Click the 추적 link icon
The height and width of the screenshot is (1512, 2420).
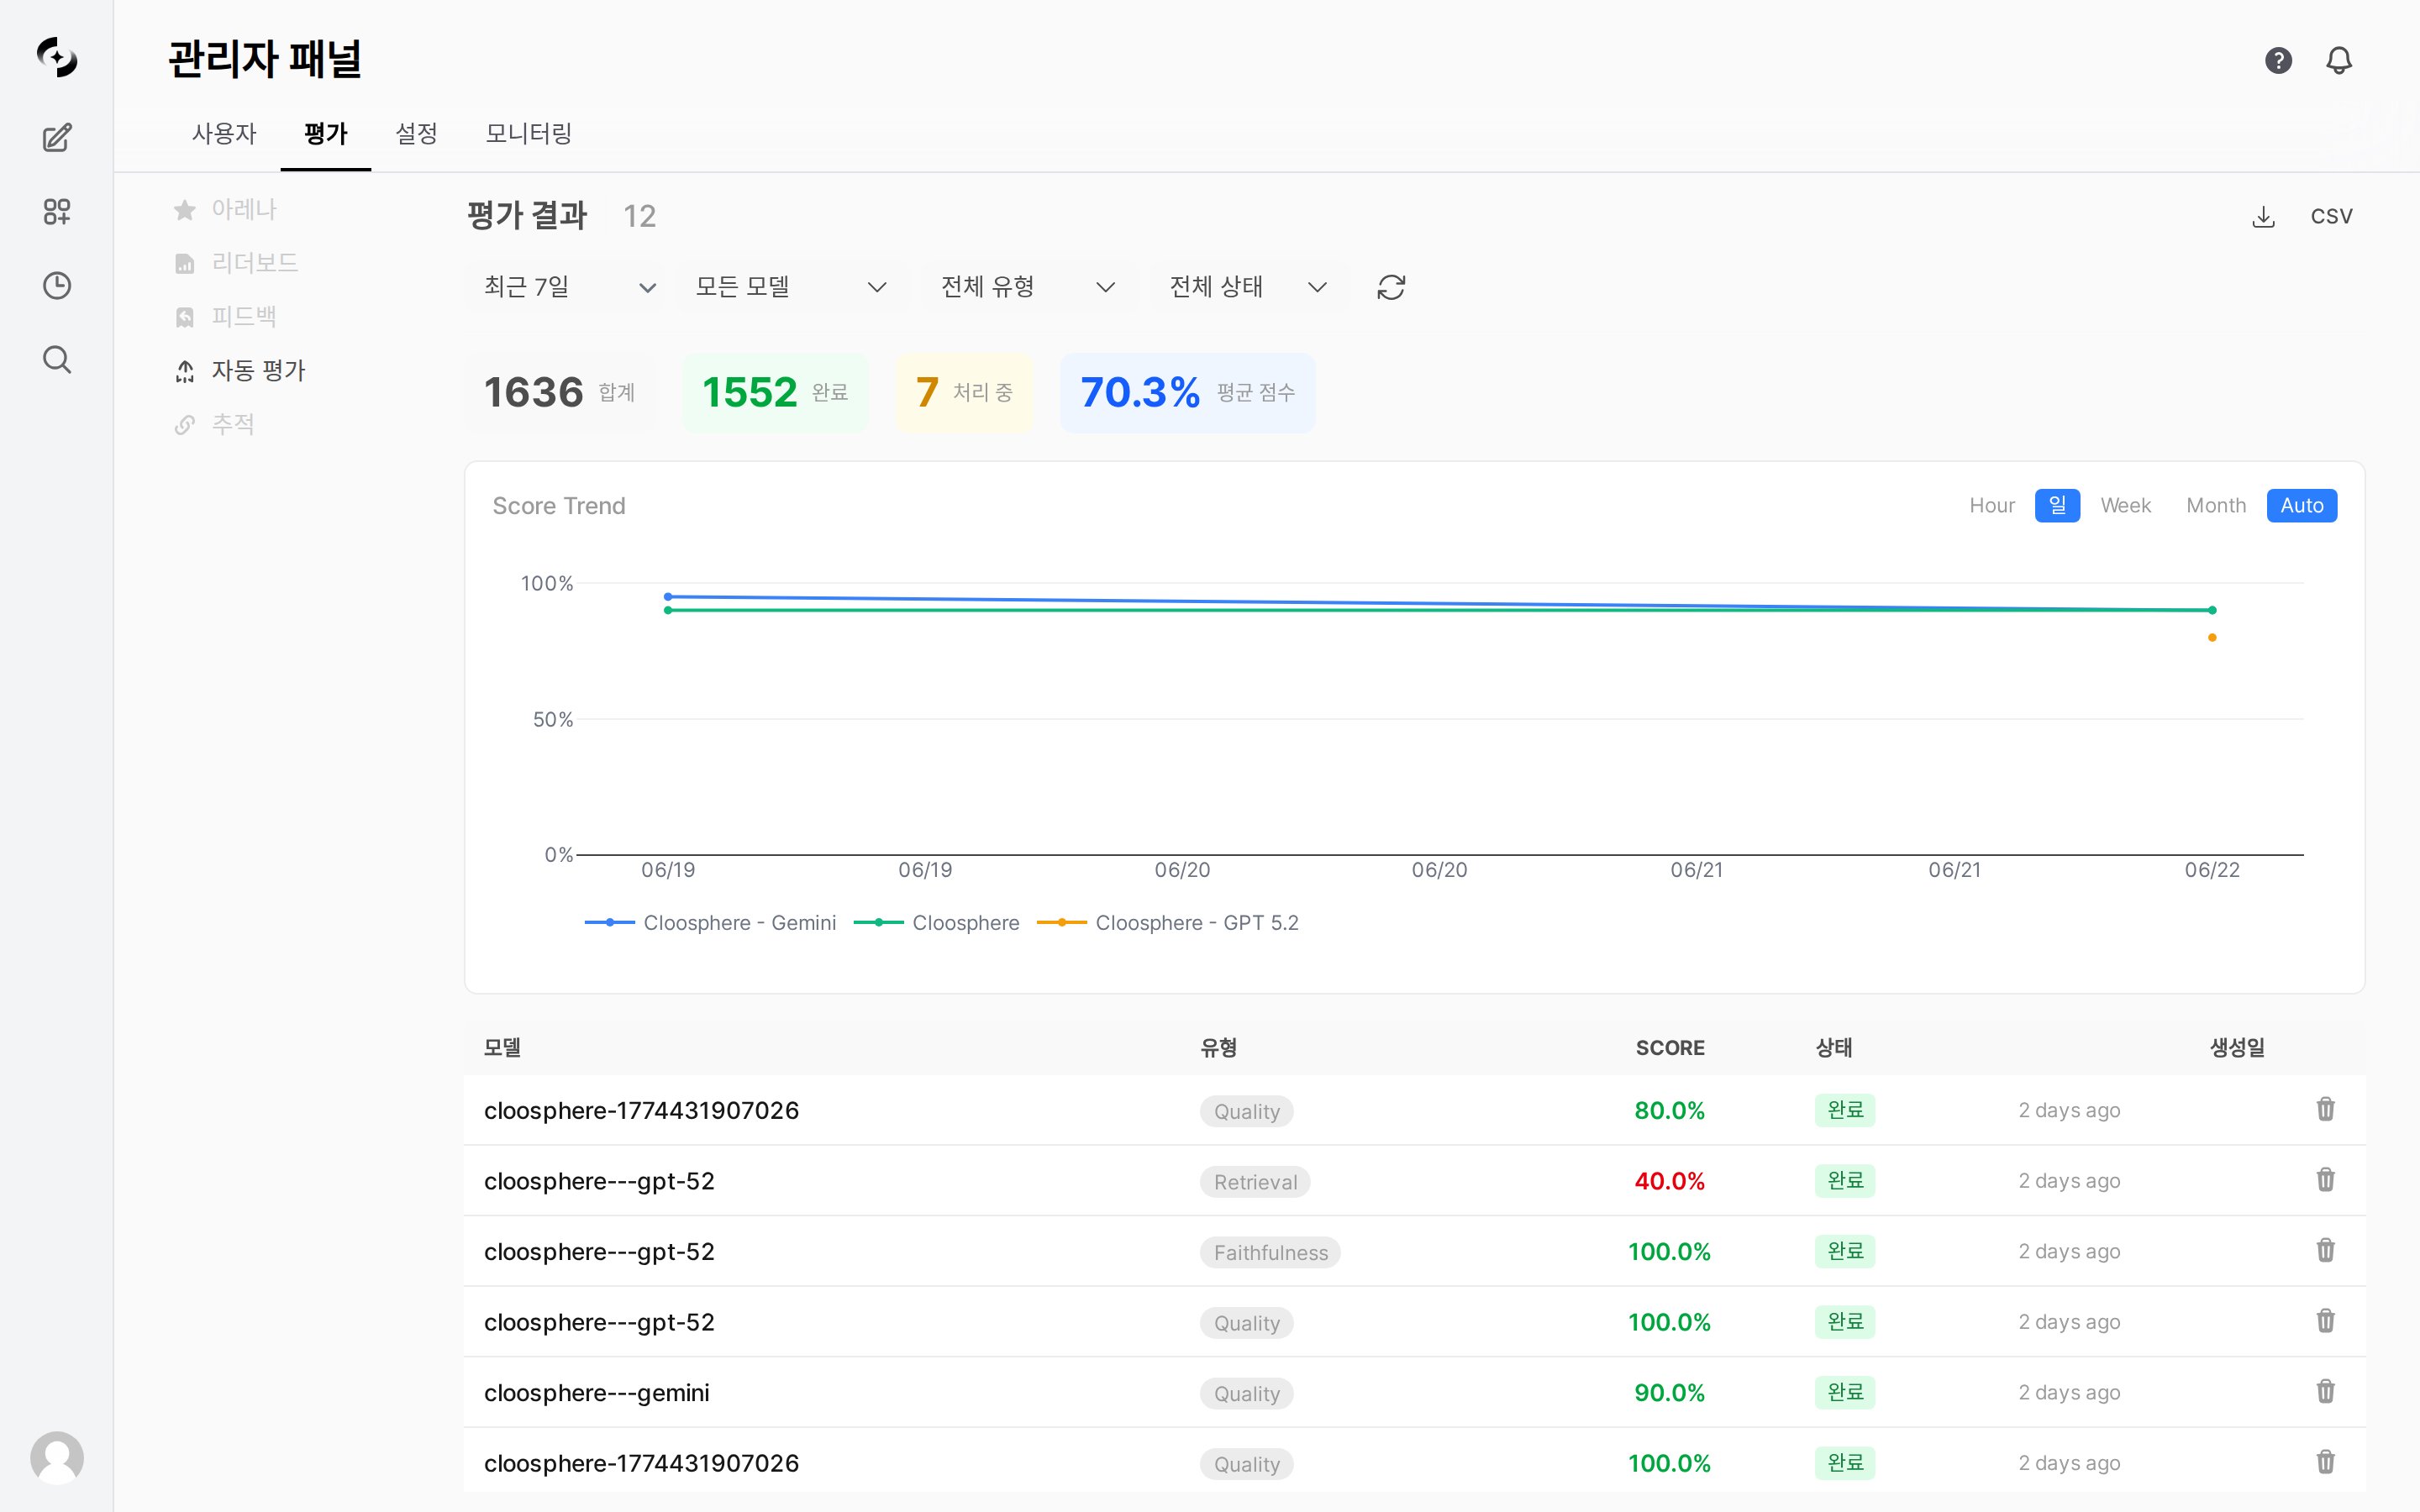(x=185, y=425)
